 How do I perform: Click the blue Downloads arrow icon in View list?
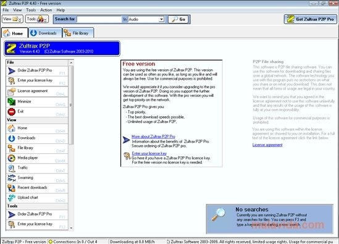12,138
